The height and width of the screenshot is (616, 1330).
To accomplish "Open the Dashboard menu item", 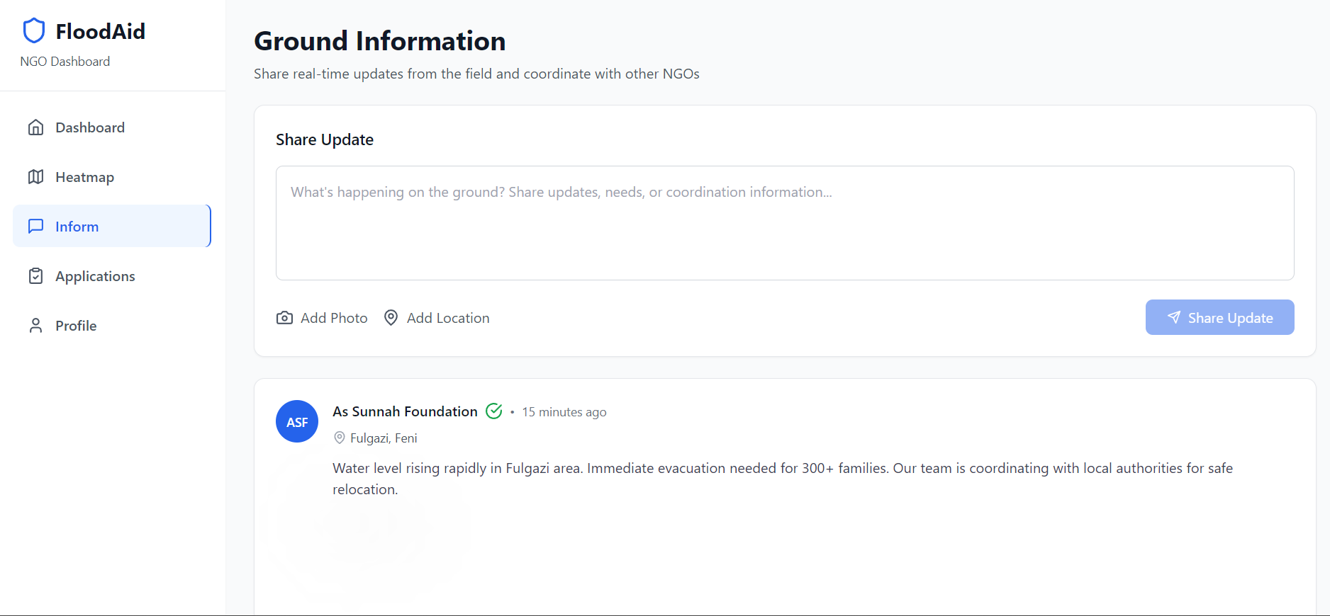I will (90, 127).
